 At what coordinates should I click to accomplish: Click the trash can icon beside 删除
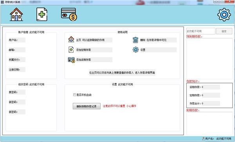tap(136, 40)
